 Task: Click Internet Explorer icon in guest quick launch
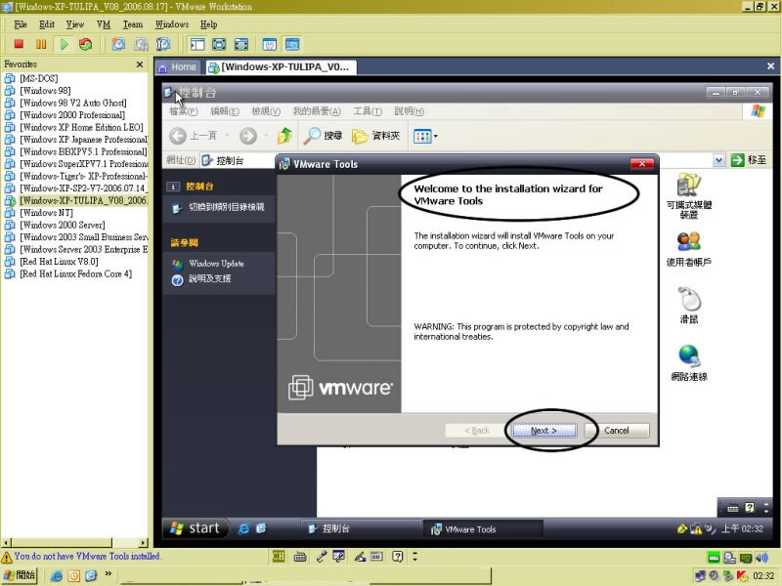(x=243, y=528)
